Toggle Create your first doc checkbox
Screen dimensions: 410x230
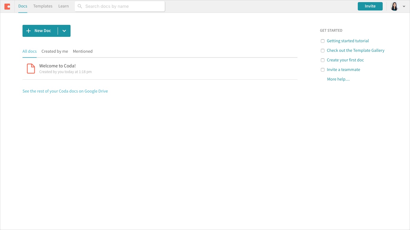click(x=323, y=60)
